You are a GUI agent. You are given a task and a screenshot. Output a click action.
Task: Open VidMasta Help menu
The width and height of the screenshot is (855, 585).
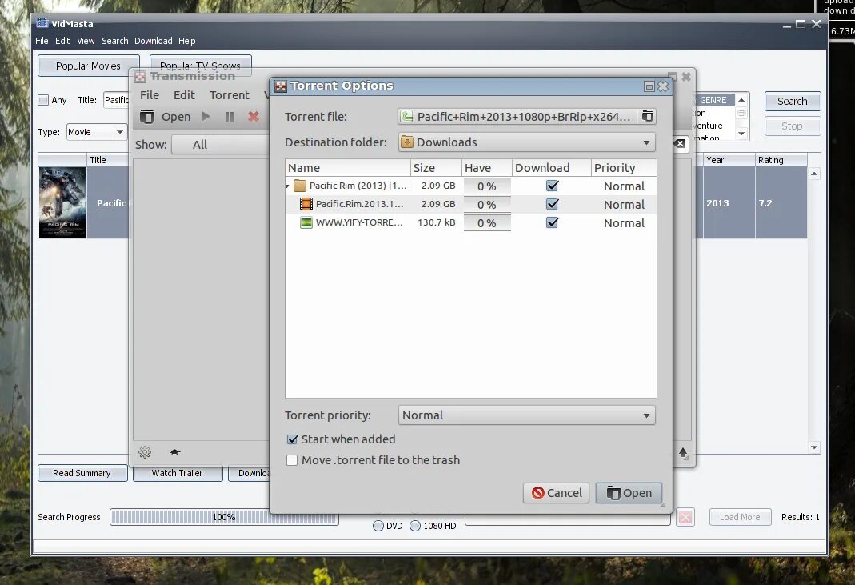pos(186,41)
